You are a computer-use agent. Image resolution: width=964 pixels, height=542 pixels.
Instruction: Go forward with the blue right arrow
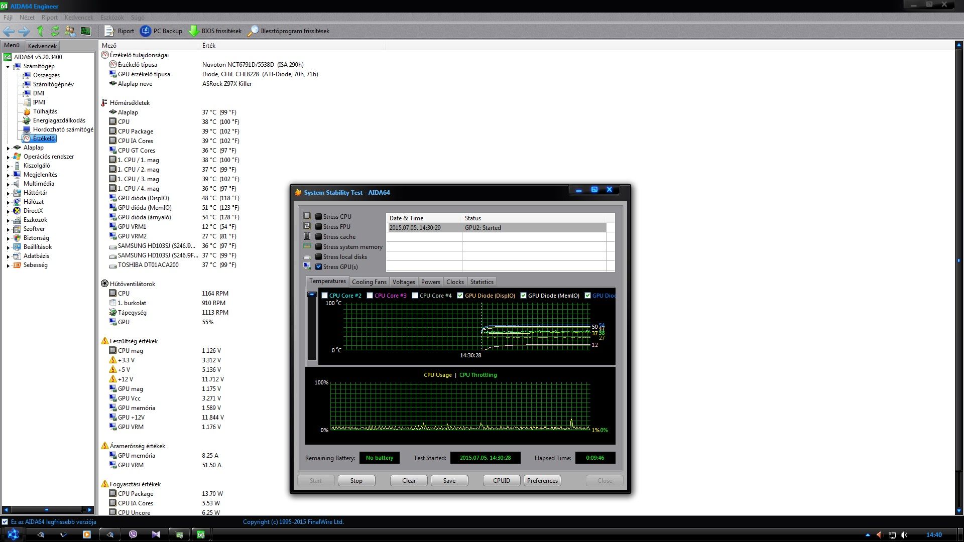click(24, 31)
